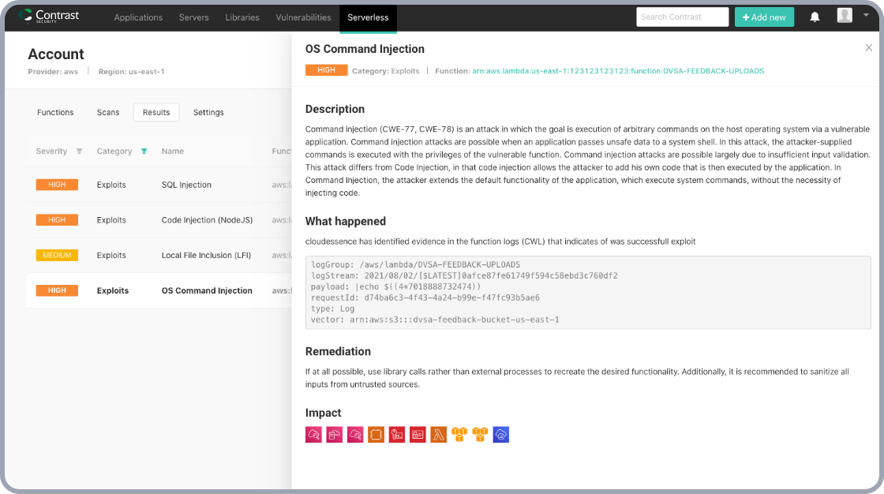Viewport: 884px width, 494px height.
Task: Expand the user account dropdown arrow
Action: pyautogui.click(x=865, y=16)
